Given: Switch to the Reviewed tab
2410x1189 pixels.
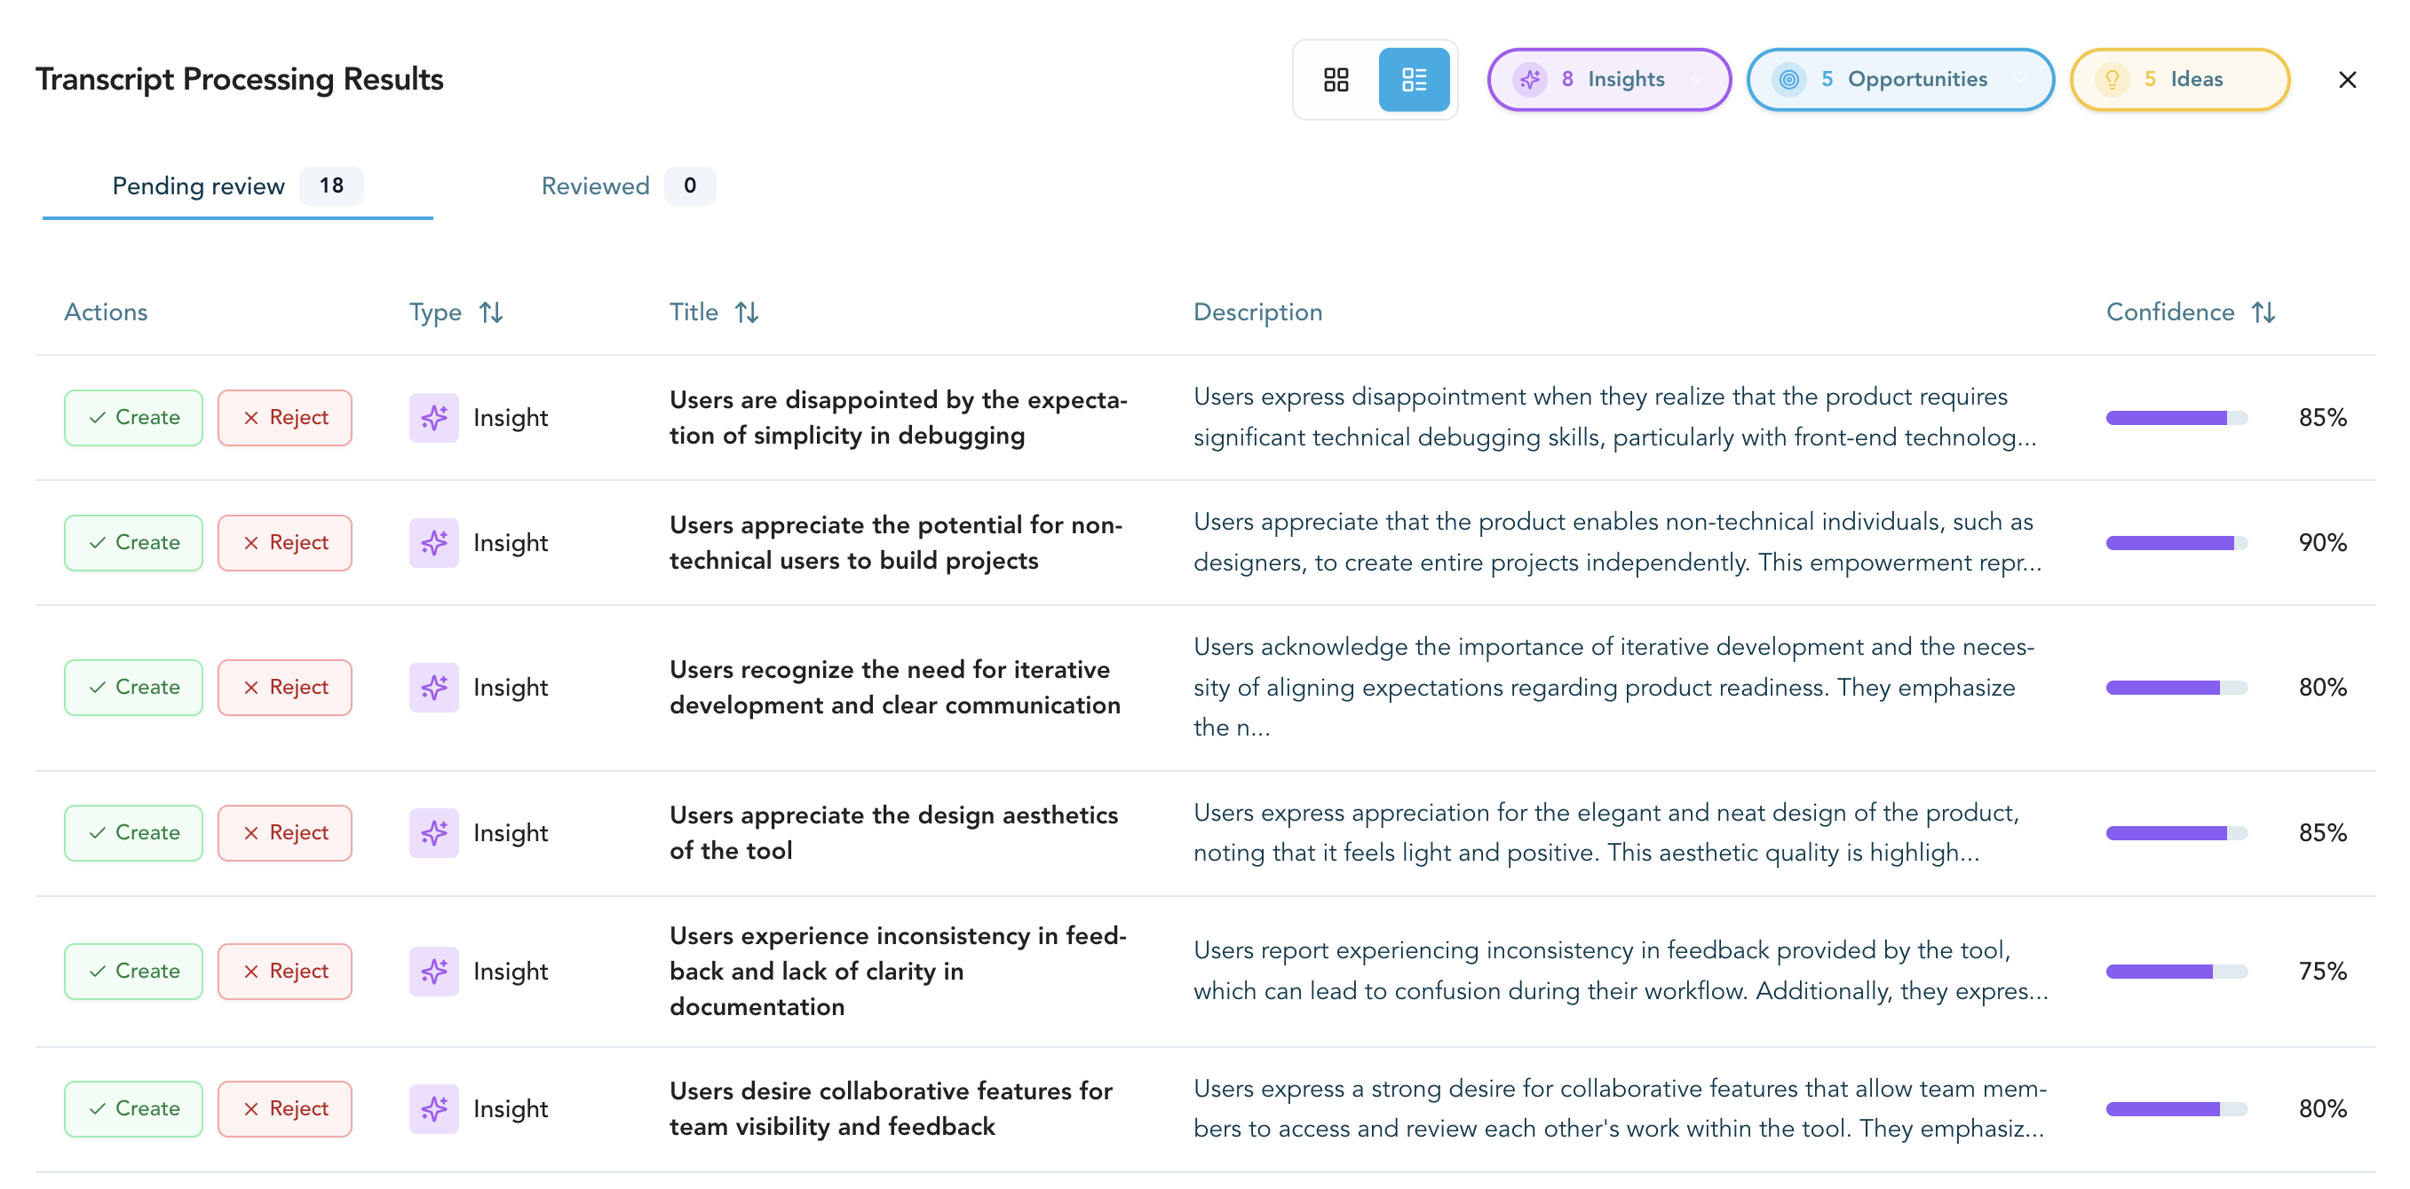Looking at the screenshot, I should pos(595,186).
